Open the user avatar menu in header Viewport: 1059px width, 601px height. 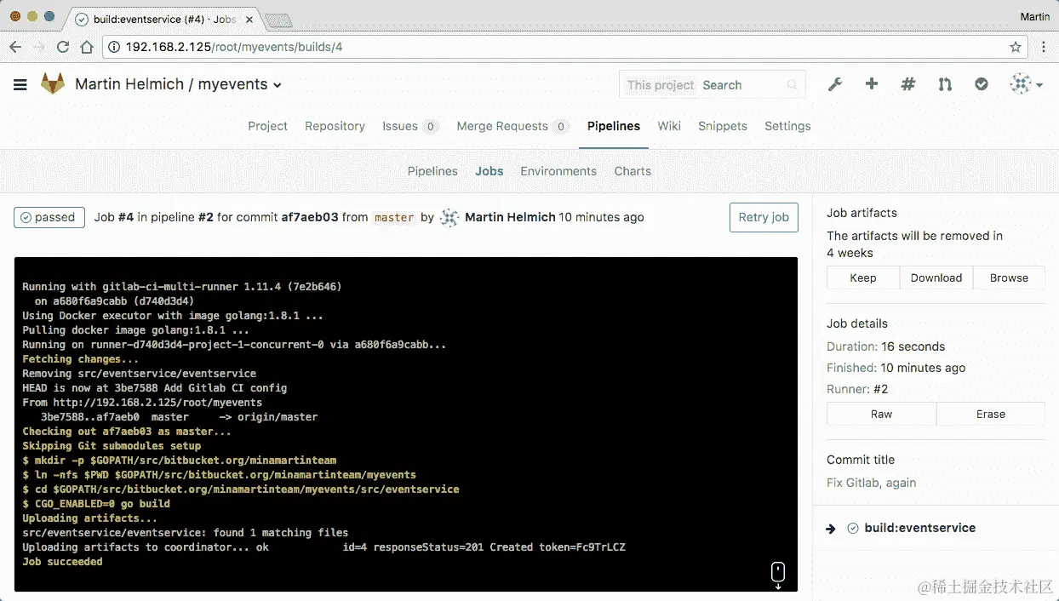pos(1026,84)
